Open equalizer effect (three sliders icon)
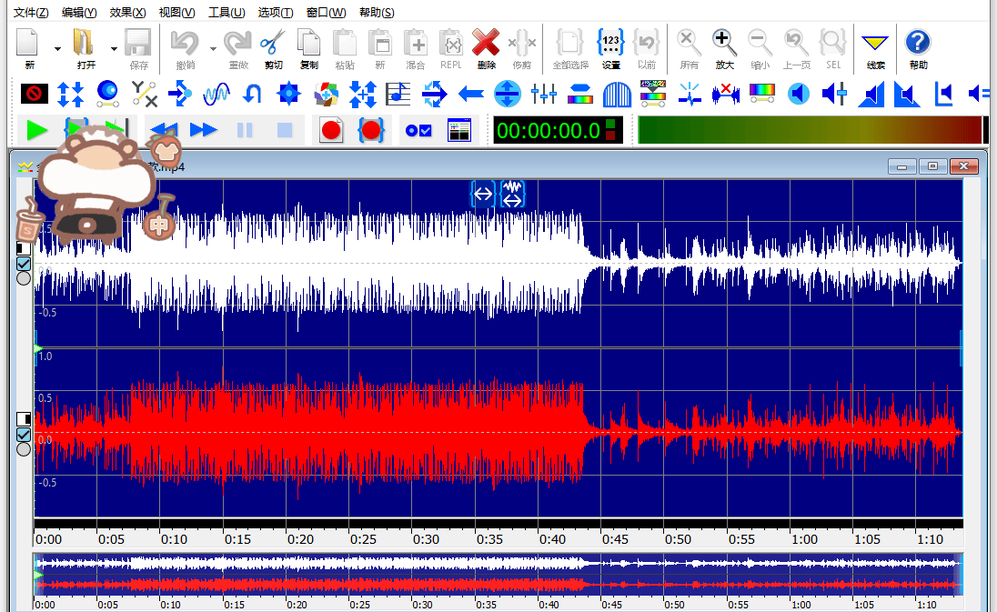This screenshot has height=612, width=997. (x=544, y=94)
